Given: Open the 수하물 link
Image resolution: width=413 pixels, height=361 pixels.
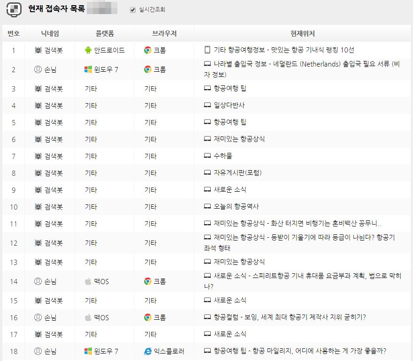Looking at the screenshot, I should tap(223, 156).
